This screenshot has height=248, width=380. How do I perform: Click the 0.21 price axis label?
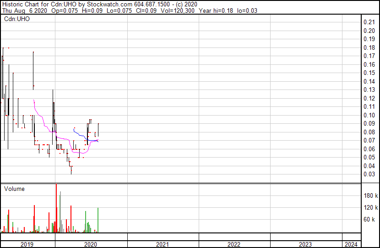point(369,22)
